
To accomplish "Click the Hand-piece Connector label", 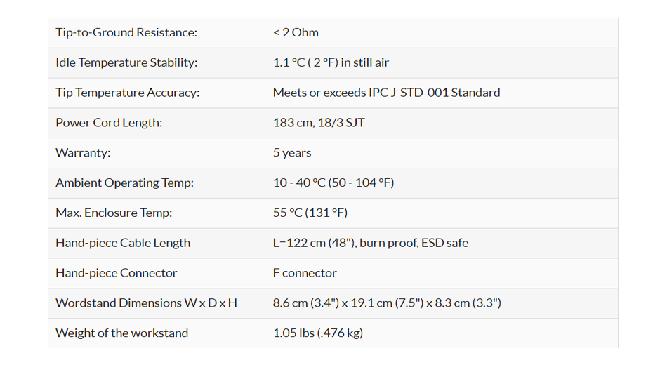I will point(116,273).
